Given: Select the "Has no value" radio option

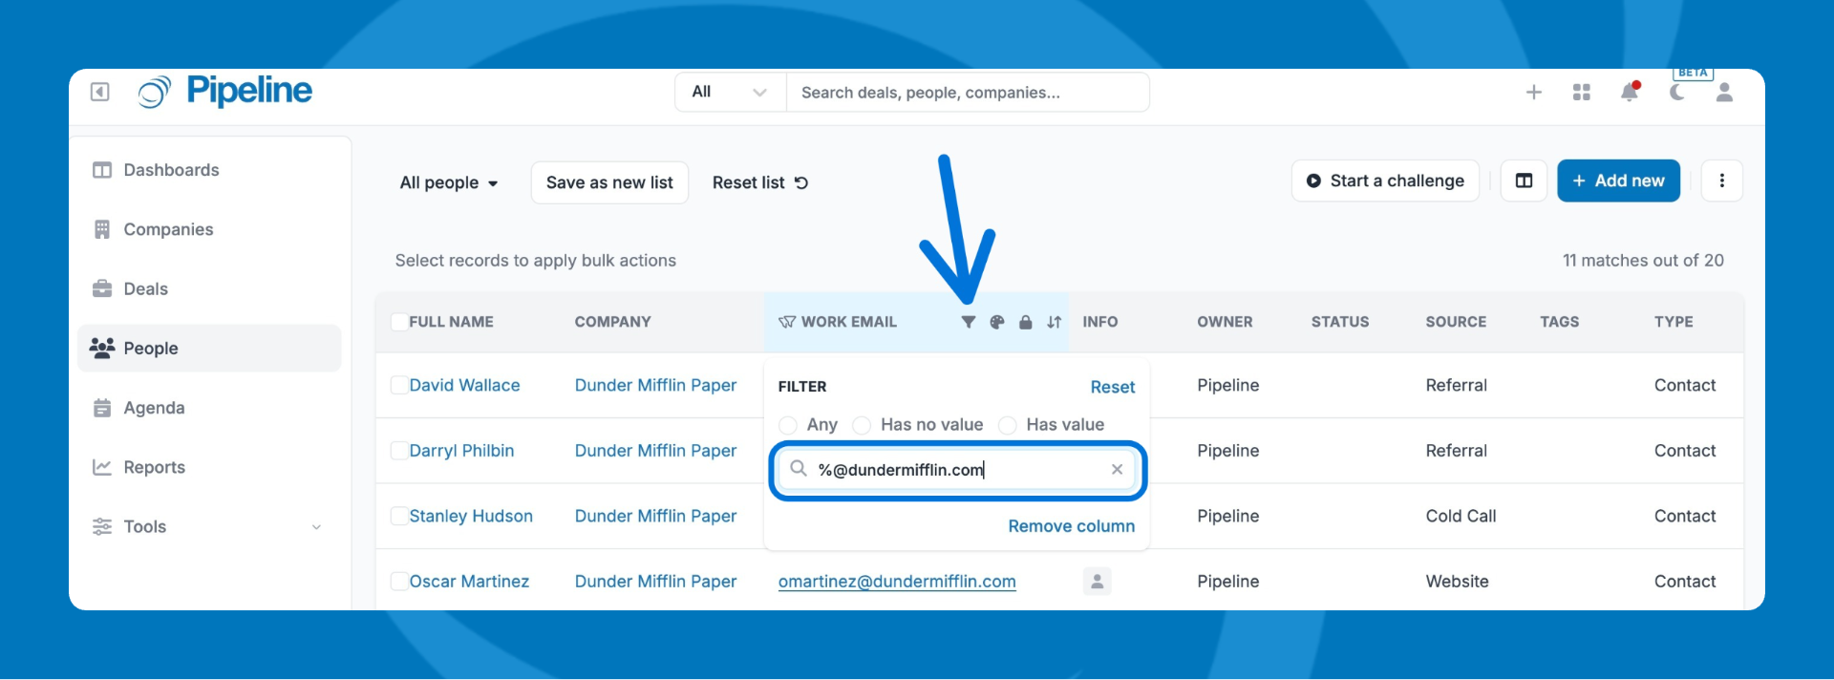Looking at the screenshot, I should (862, 425).
